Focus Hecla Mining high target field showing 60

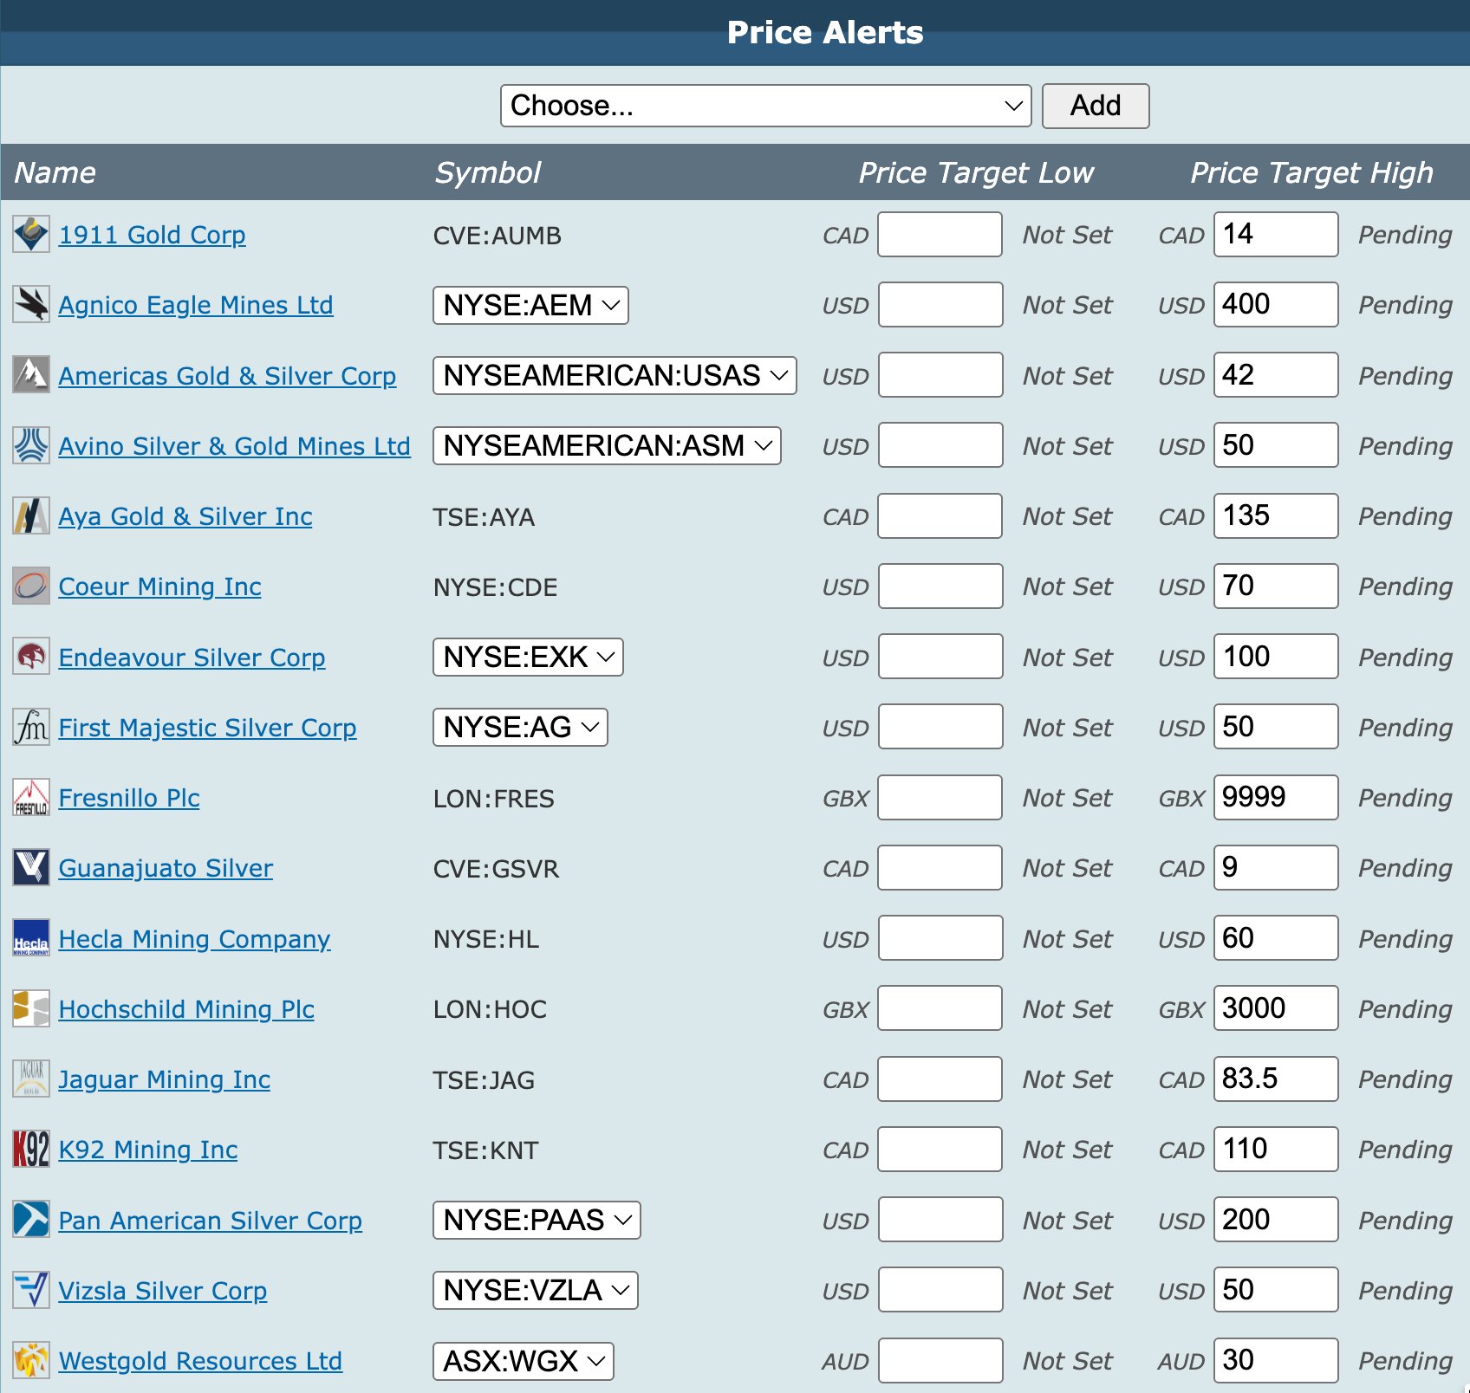[x=1276, y=938]
